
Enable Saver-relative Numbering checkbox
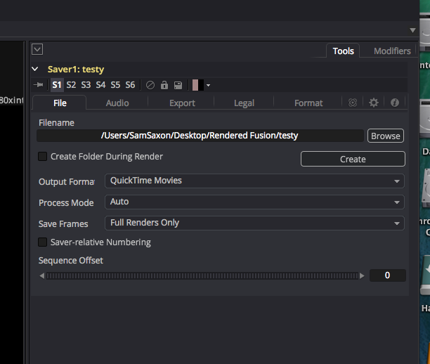tap(42, 242)
